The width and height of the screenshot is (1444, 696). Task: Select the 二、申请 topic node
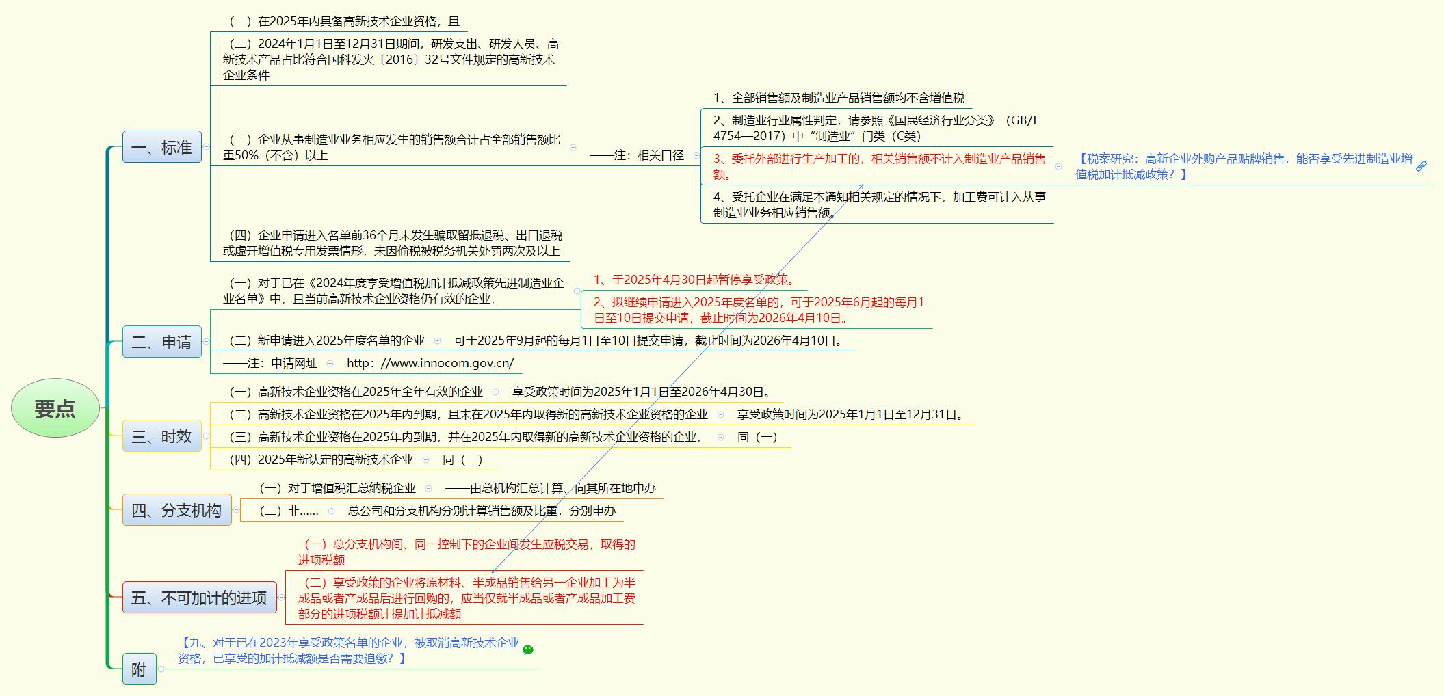pos(162,342)
